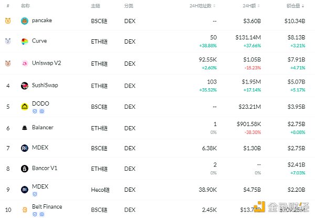Viewport: 315px width, 218px height.
Task: Open the Uniswap V2 project link
Action: [46, 63]
